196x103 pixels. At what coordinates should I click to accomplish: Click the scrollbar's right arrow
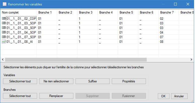pyautogui.click(x=191, y=60)
